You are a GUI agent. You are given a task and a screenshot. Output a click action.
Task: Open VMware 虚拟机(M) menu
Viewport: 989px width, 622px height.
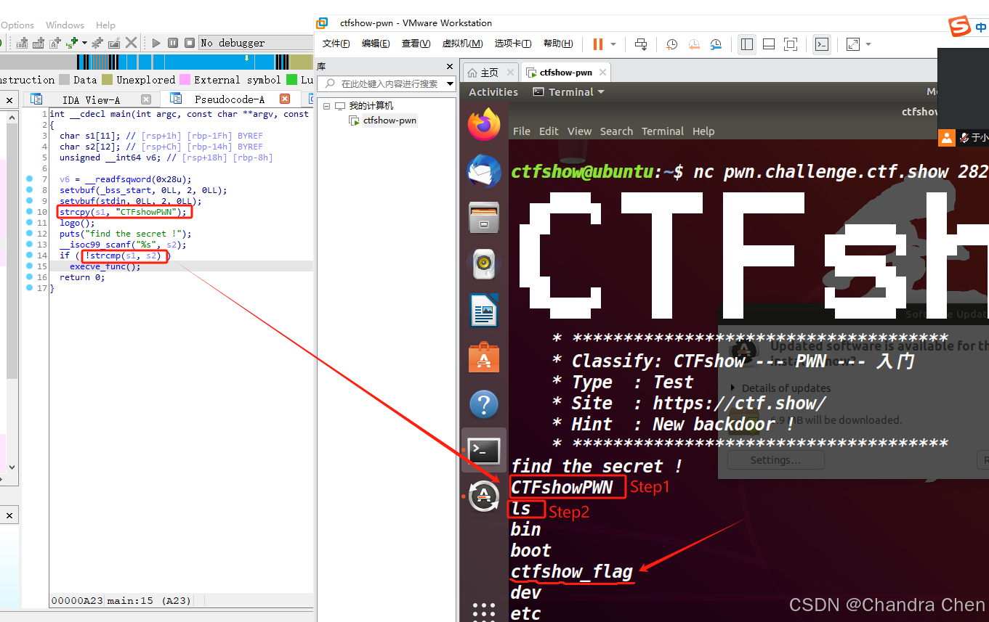tap(463, 44)
